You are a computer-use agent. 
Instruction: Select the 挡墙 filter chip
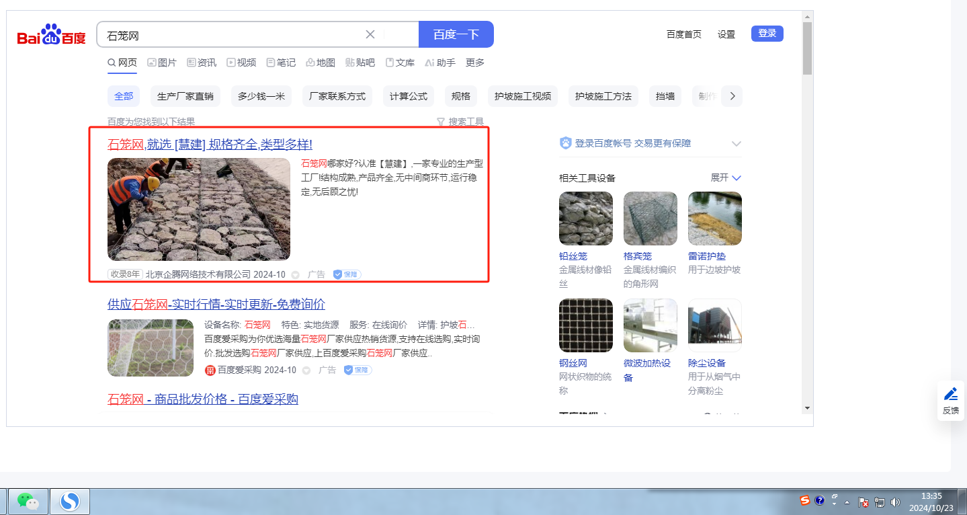pyautogui.click(x=665, y=96)
